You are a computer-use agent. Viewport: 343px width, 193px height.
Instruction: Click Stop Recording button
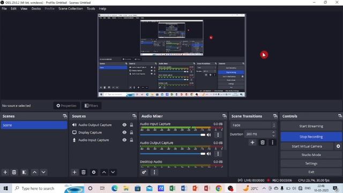311,137
